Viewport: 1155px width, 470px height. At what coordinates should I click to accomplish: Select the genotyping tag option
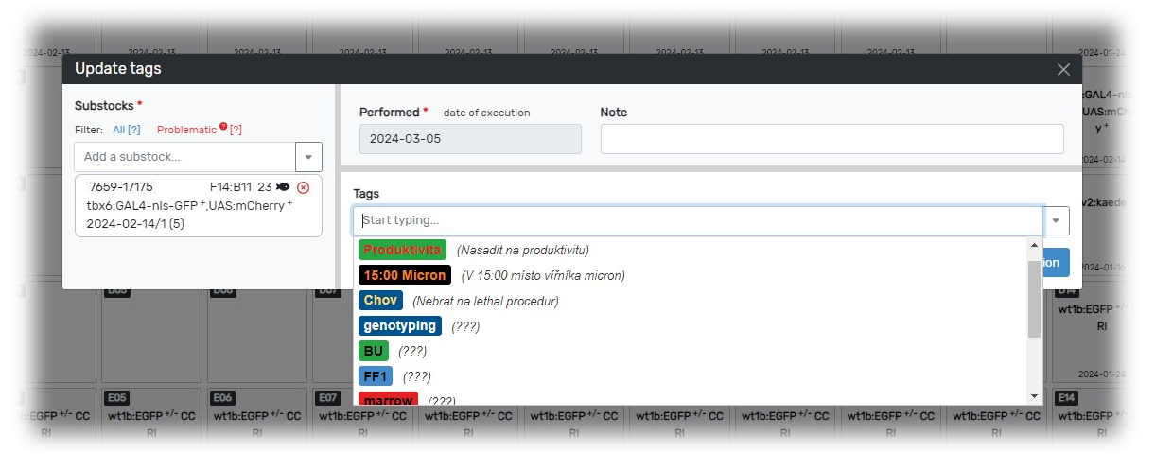click(x=400, y=326)
